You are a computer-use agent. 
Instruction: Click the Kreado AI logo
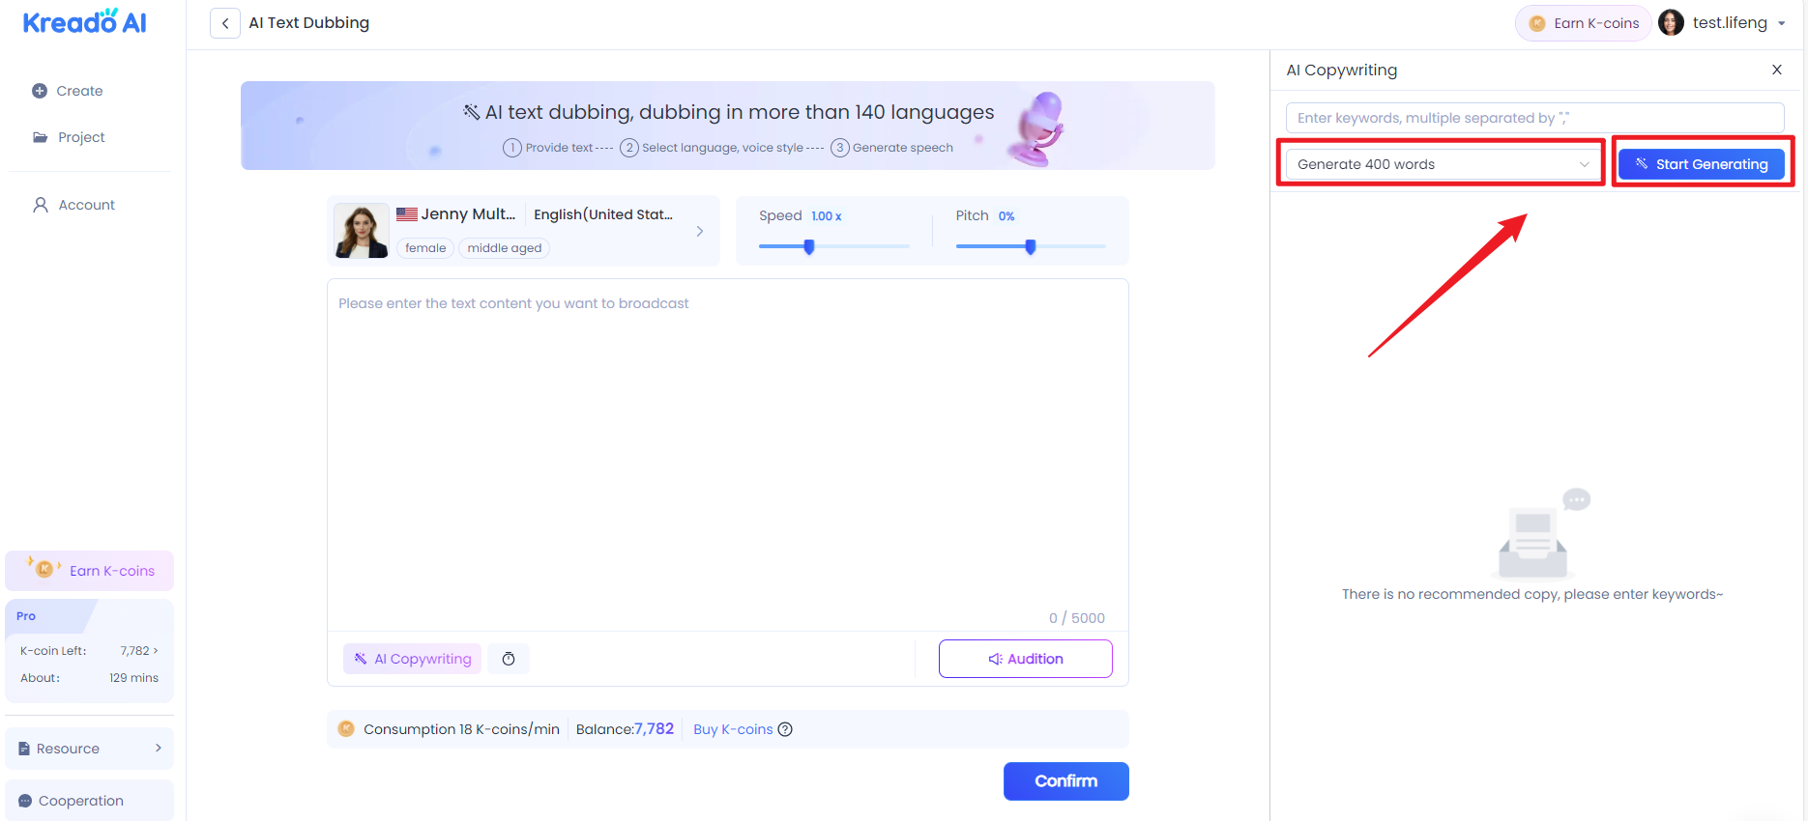tap(85, 22)
